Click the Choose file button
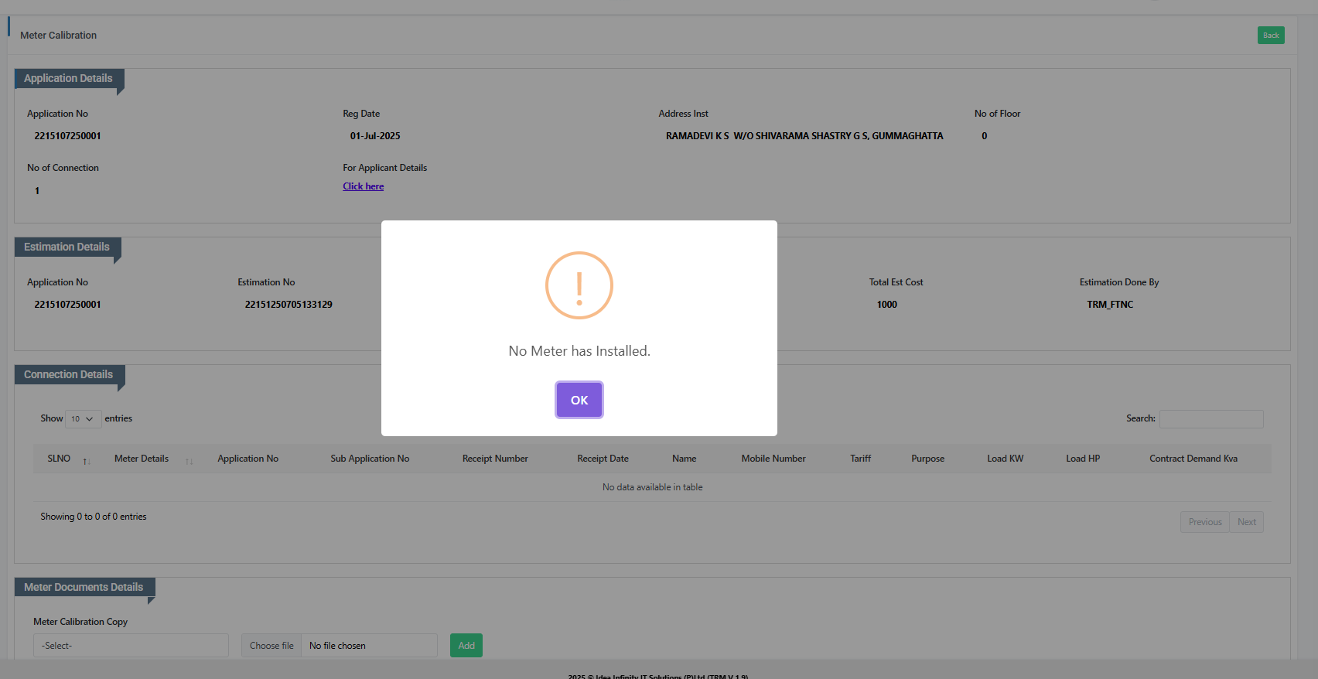The image size is (1318, 679). pos(271,646)
